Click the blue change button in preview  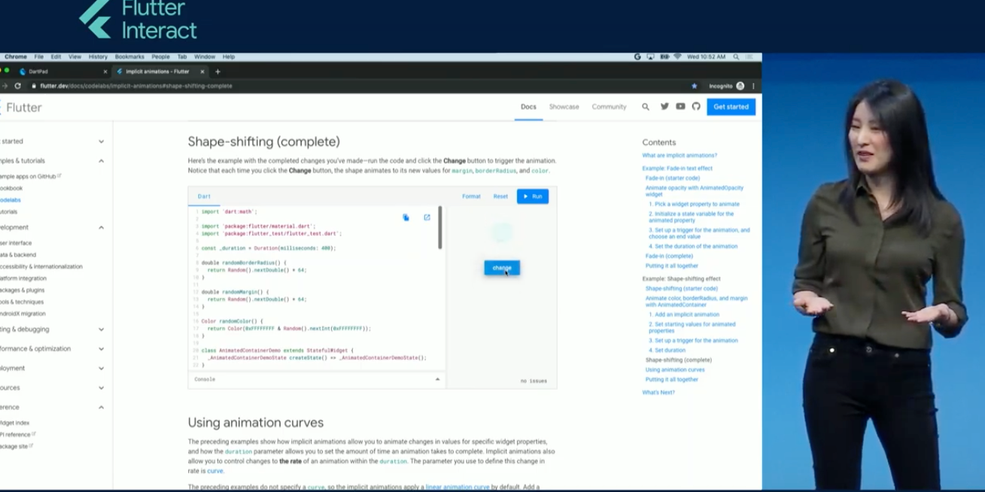[x=502, y=268]
